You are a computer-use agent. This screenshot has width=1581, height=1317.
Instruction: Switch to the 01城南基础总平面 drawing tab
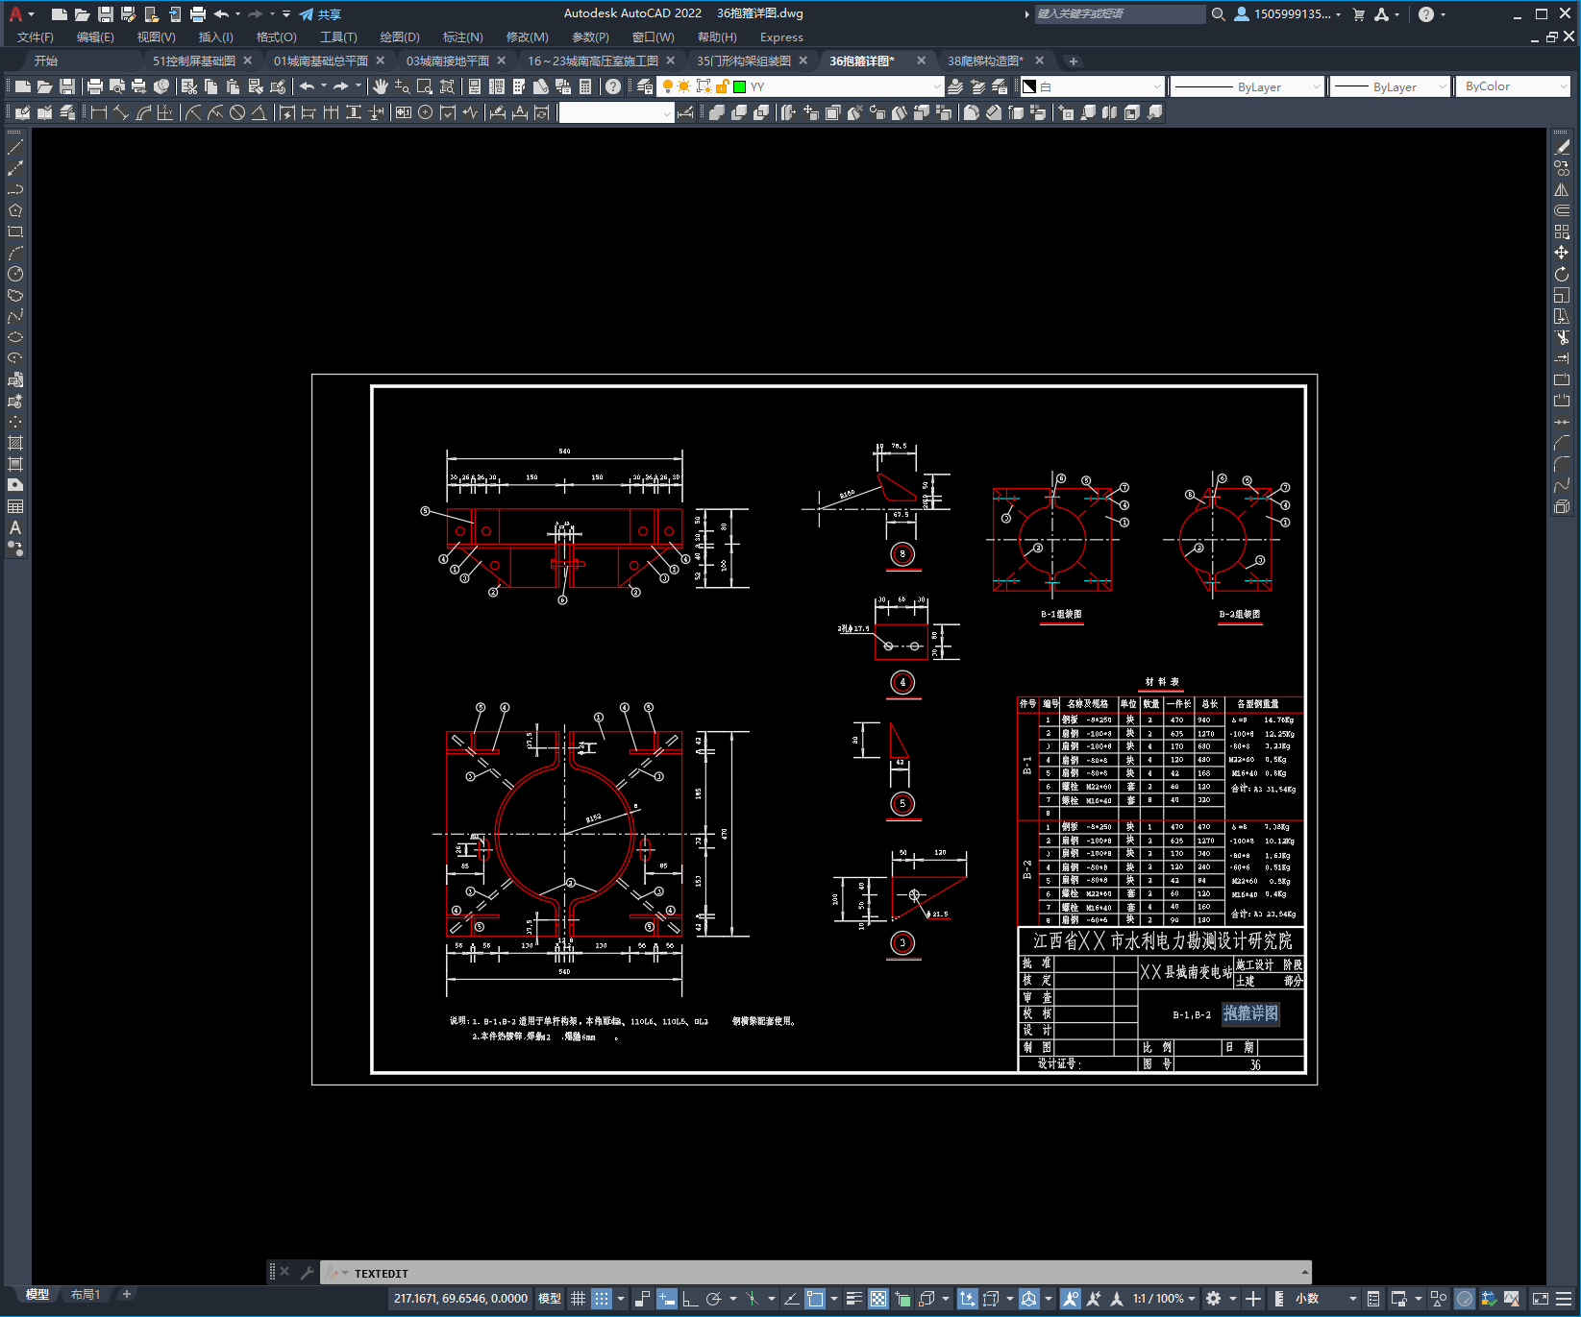pyautogui.click(x=321, y=61)
